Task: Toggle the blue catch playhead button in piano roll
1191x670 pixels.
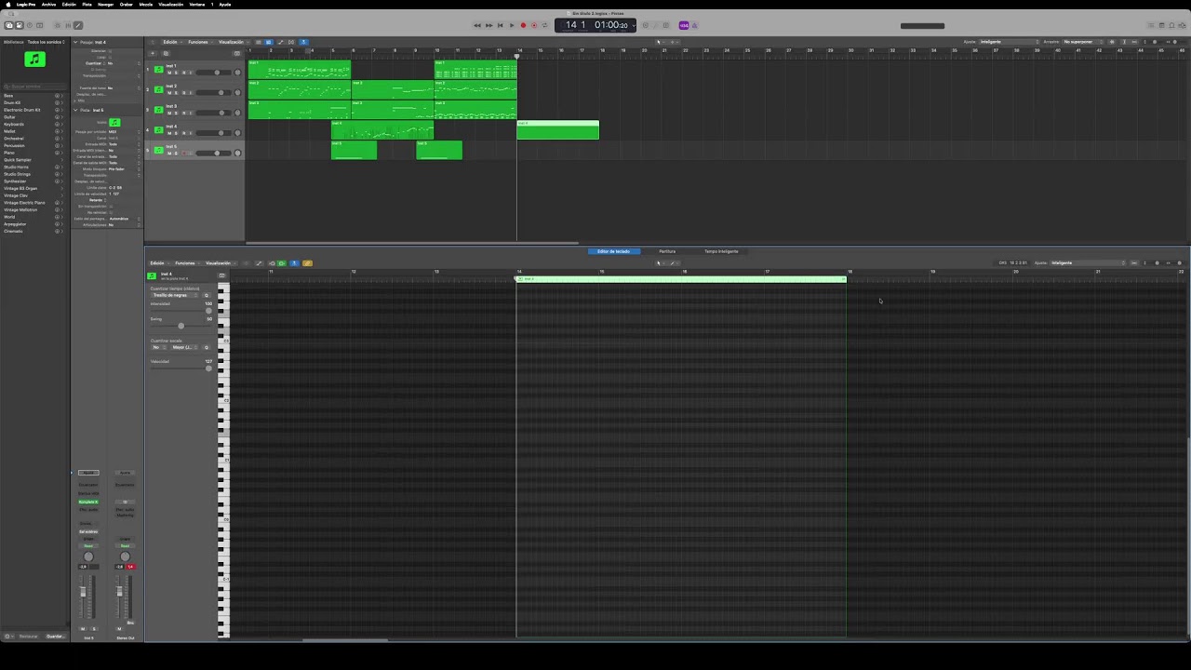Action: [x=294, y=263]
